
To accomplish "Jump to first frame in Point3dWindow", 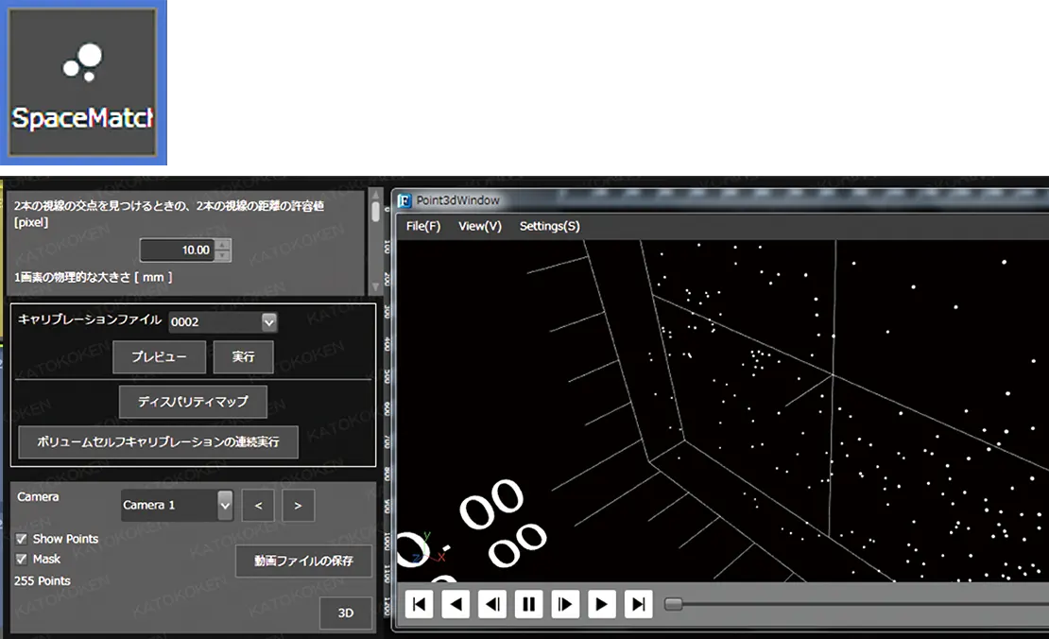I will 420,604.
